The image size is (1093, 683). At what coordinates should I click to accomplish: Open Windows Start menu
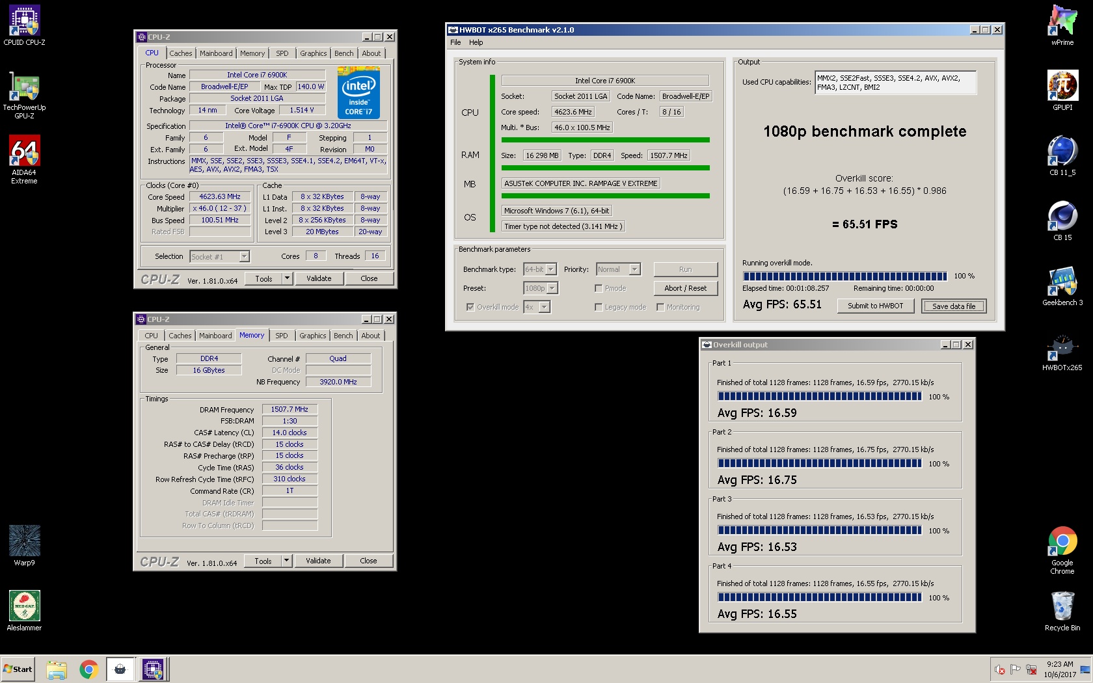pos(18,669)
